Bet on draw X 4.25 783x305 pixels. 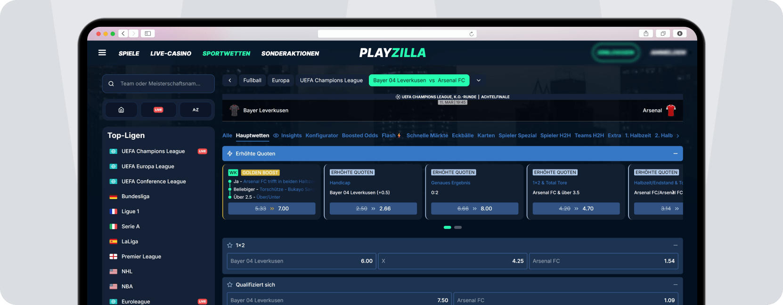pyautogui.click(x=453, y=261)
